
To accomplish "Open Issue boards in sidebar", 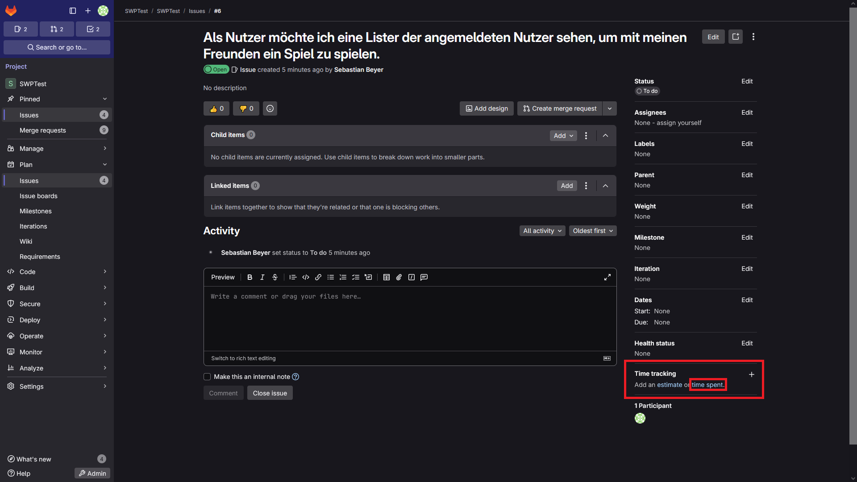I will point(38,196).
